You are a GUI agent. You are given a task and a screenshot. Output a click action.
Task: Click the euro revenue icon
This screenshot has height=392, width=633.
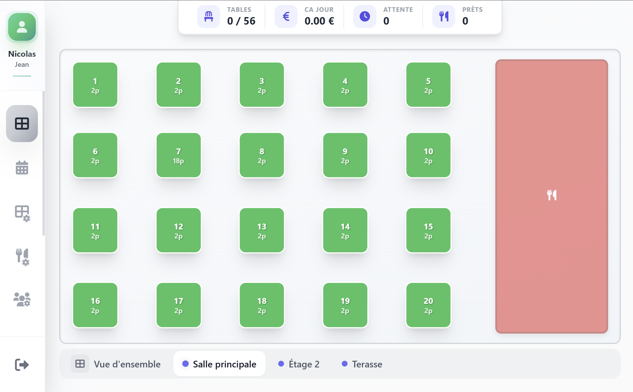click(286, 16)
